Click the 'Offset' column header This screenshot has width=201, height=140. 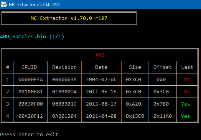pos(162,67)
